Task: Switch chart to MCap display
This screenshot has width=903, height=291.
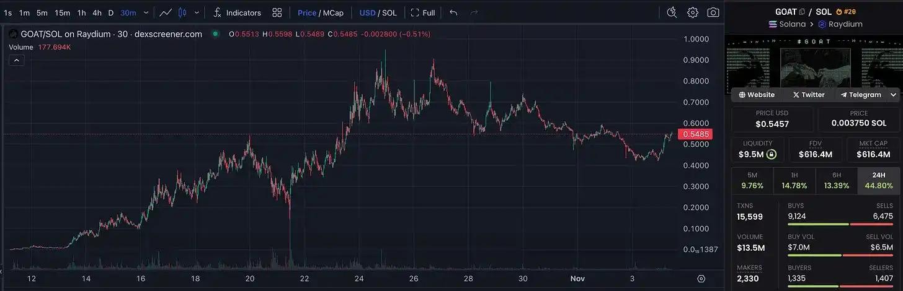Action: pos(333,12)
